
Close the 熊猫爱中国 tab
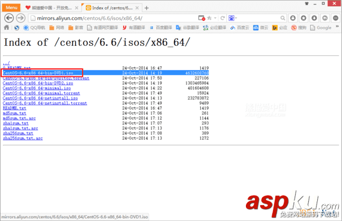click(x=76, y=8)
